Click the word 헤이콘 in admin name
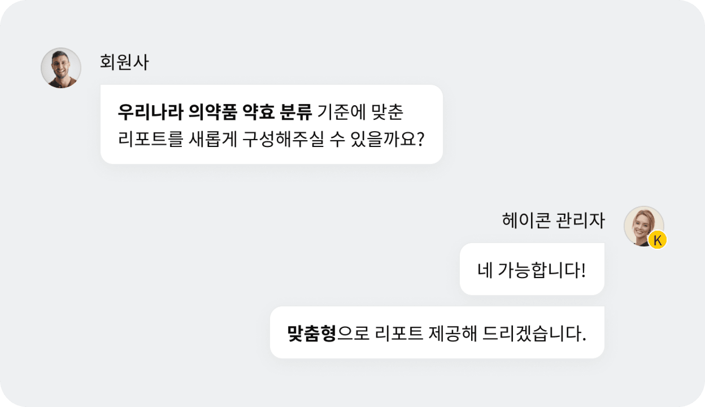Image resolution: width=705 pixels, height=407 pixels. 526,220
